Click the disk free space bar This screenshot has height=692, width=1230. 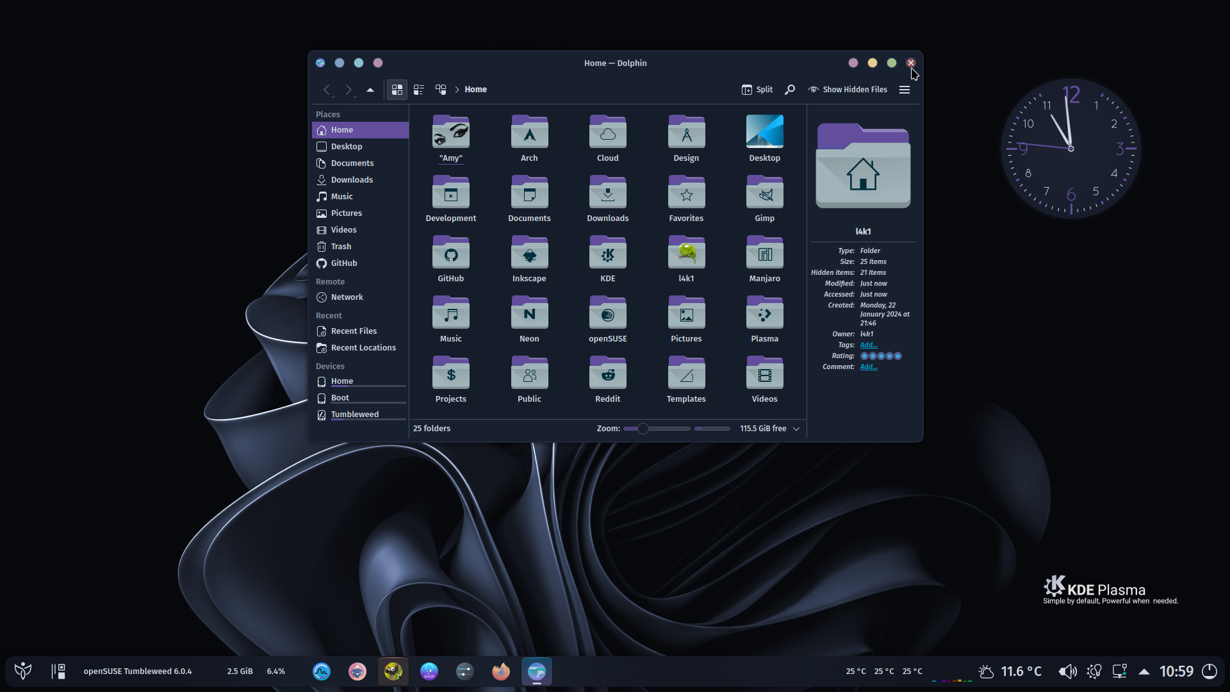712,429
